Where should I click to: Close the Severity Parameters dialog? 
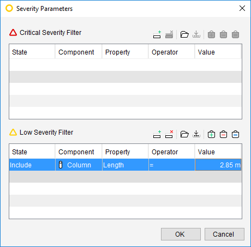point(242,8)
